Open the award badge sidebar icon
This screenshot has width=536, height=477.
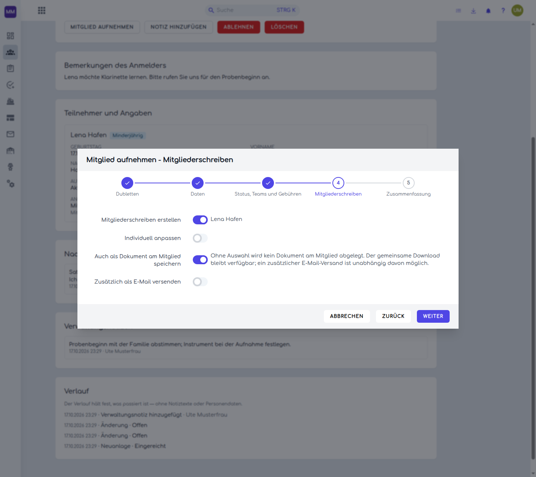pos(10,167)
